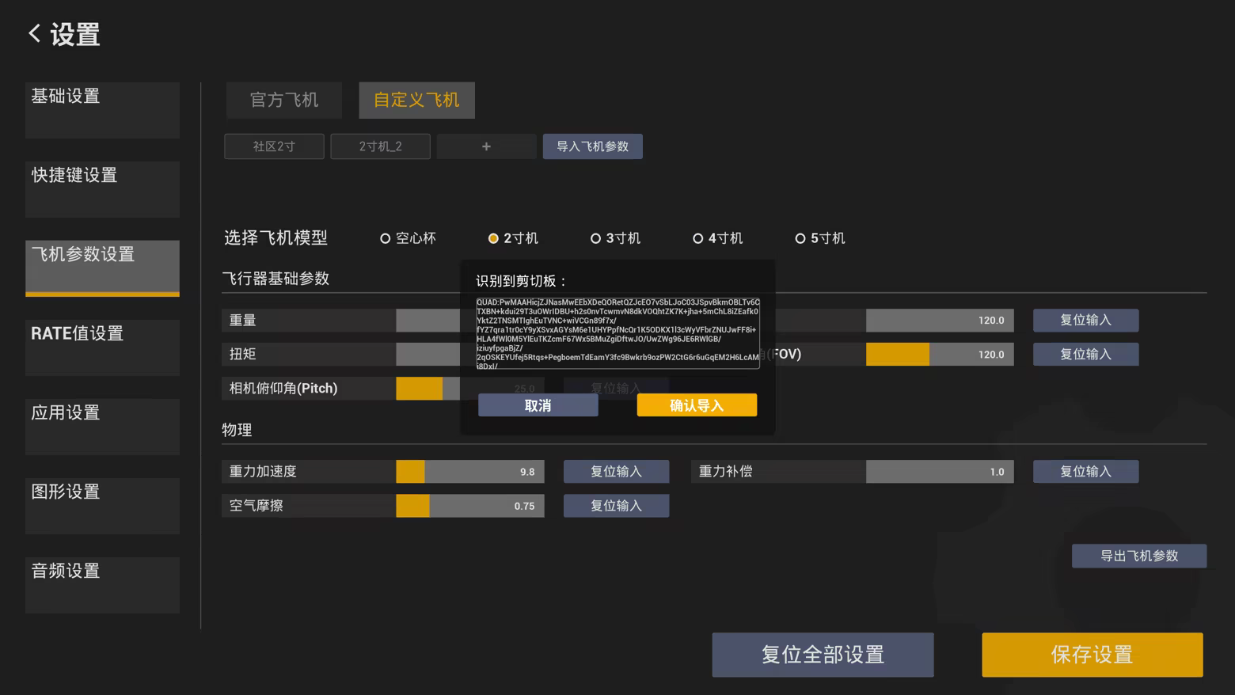
Task: Open 基础设置 in the sidebar
Action: click(102, 110)
